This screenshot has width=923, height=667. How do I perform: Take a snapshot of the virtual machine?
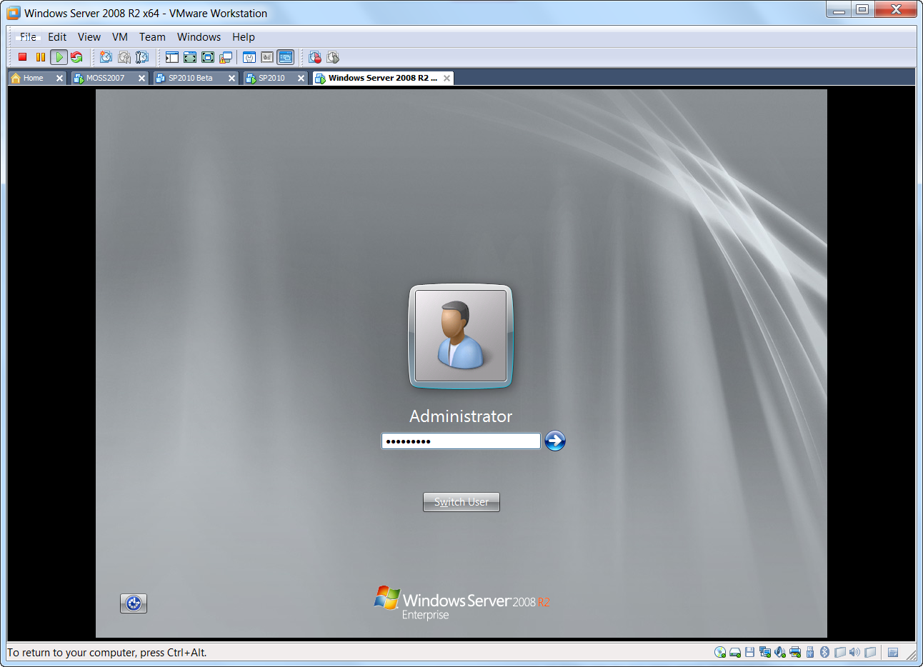106,57
